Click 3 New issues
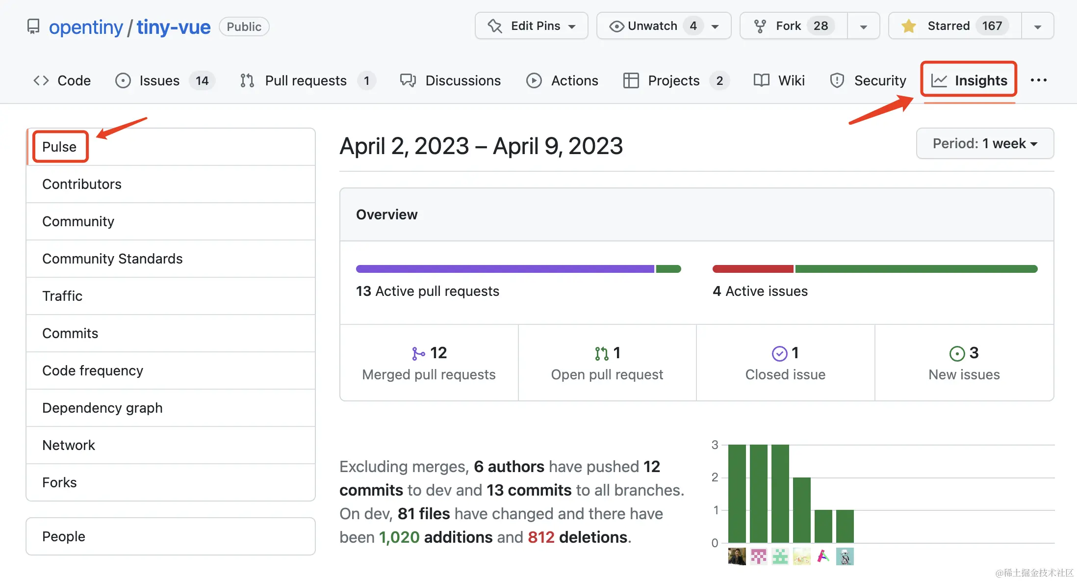 (x=964, y=363)
